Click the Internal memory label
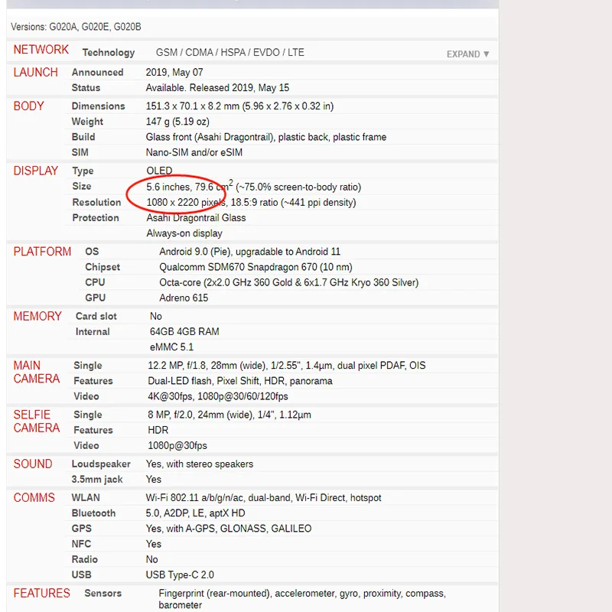612x612 pixels. pyautogui.click(x=93, y=332)
